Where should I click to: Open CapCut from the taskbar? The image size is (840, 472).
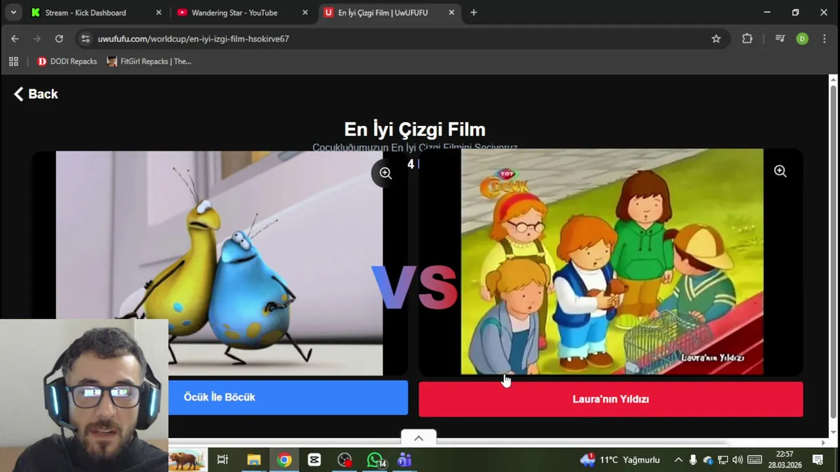(314, 460)
